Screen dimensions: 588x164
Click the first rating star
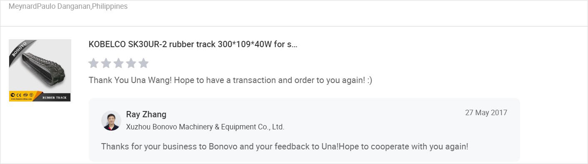pyautogui.click(x=94, y=63)
